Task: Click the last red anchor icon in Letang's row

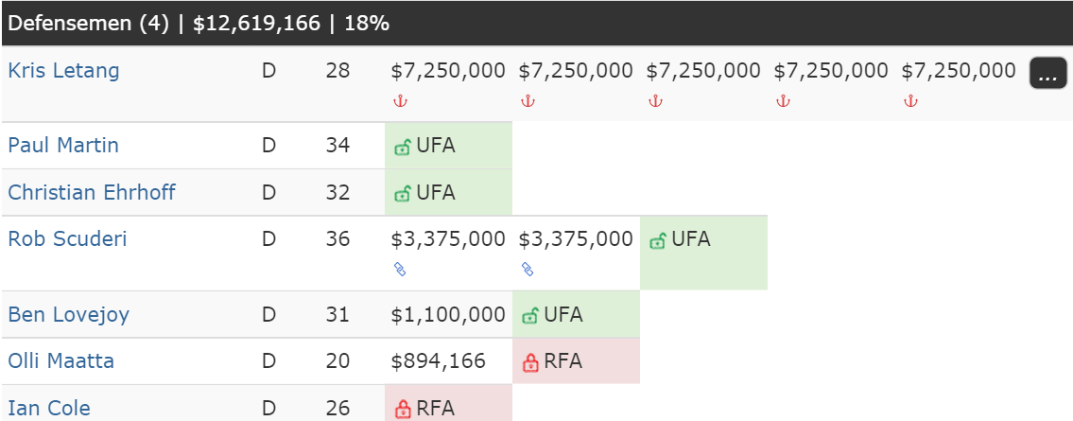Action: tap(910, 101)
